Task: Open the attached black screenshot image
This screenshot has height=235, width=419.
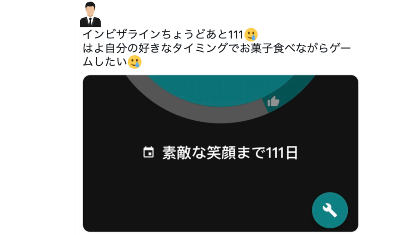Action: coord(221,153)
